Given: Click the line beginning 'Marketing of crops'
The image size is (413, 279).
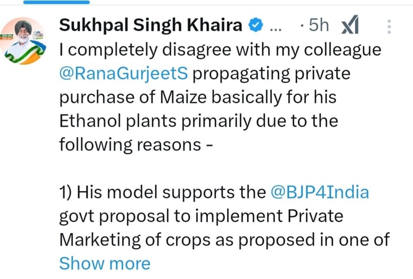Looking at the screenshot, I should pos(224,240).
